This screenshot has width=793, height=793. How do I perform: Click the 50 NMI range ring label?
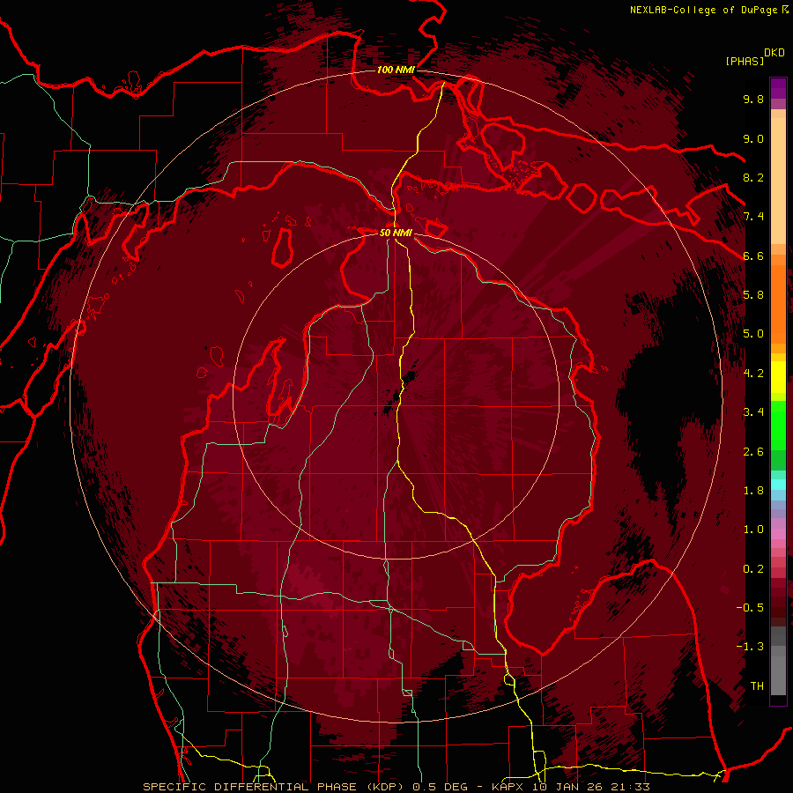click(x=396, y=233)
